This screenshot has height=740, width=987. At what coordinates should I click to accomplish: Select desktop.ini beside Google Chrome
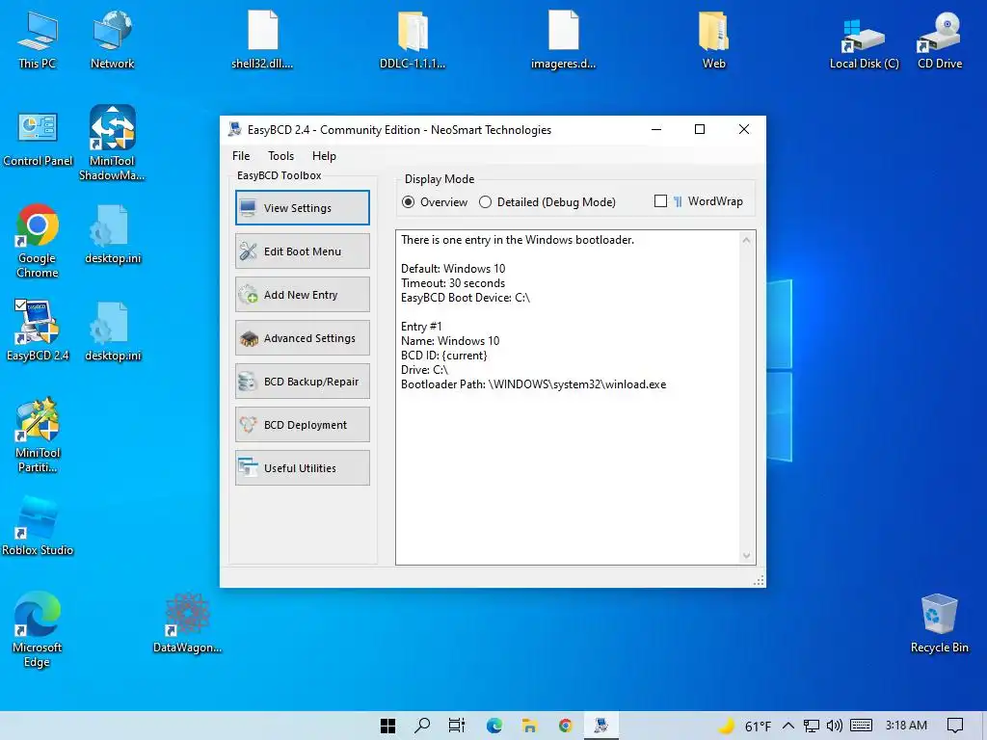(x=113, y=234)
